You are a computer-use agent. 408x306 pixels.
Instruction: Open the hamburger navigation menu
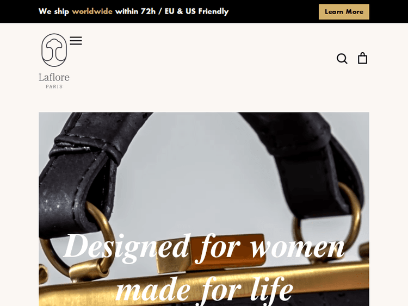coord(76,41)
